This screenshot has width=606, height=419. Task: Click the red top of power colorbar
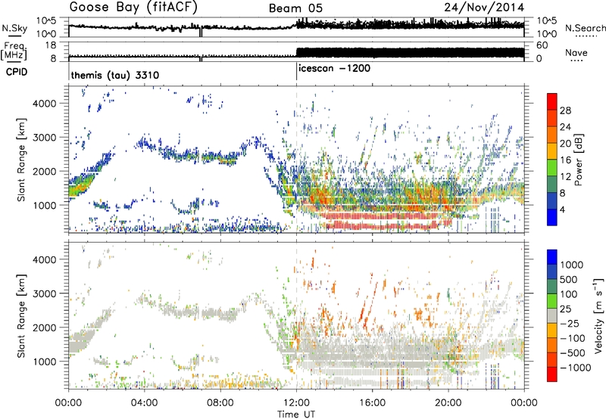tap(552, 101)
